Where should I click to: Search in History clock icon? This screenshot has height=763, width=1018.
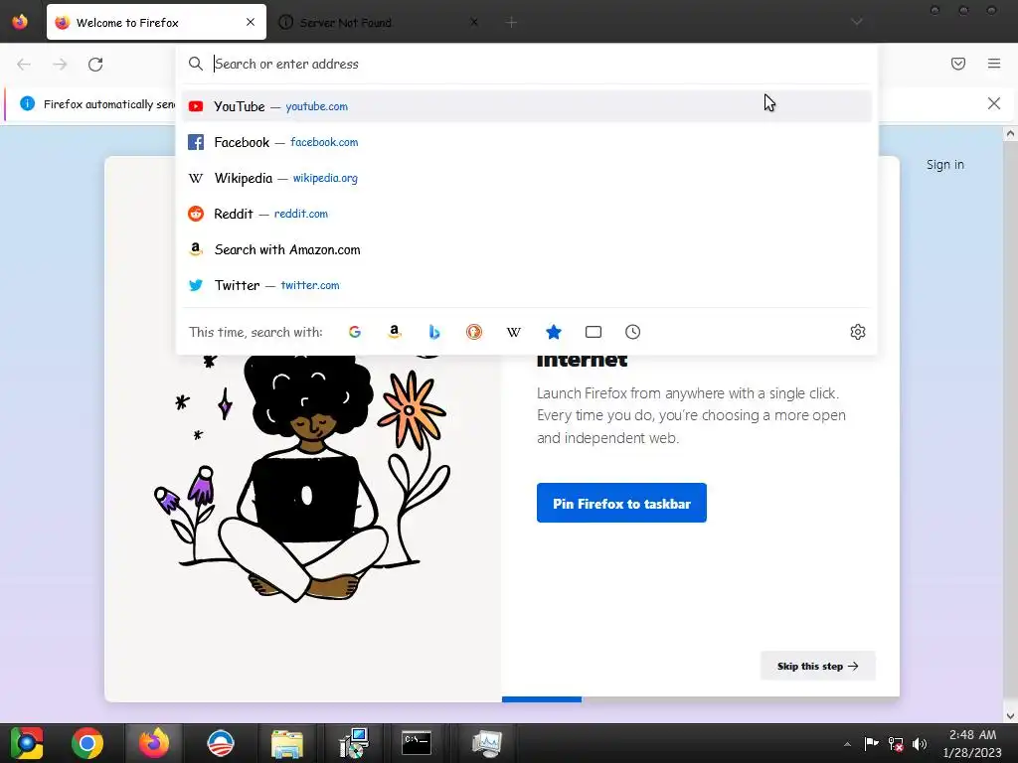pos(633,332)
